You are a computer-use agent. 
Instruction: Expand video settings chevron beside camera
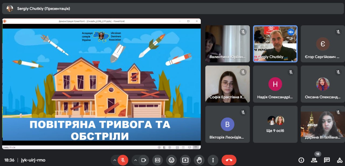[135, 160]
